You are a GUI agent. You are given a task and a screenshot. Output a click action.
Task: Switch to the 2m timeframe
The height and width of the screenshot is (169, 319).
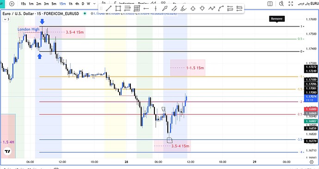[x=39, y=4]
